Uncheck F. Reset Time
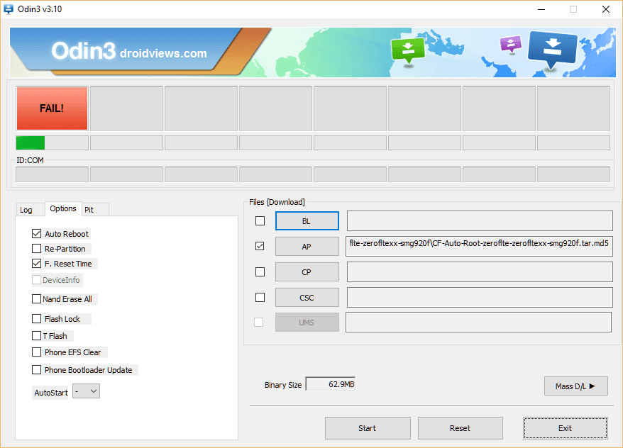This screenshot has width=623, height=448. [x=37, y=264]
